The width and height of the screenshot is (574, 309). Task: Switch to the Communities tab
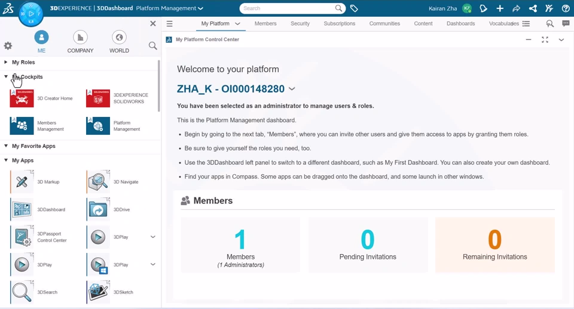(x=384, y=23)
